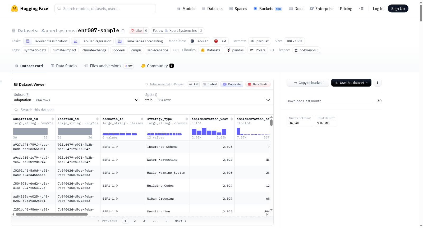Go to page 2 of results

click(x=135, y=221)
